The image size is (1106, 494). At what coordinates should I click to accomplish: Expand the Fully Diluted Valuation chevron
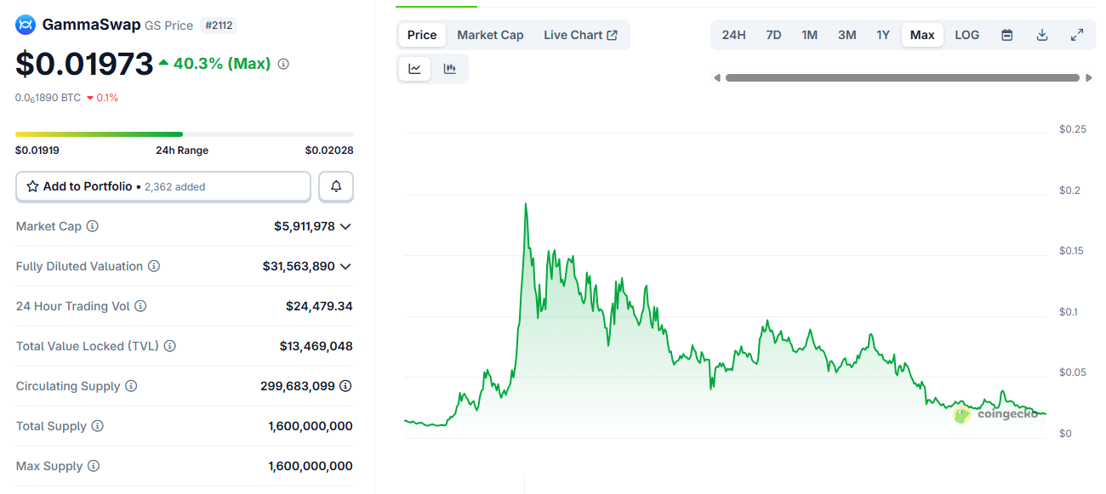(x=345, y=266)
